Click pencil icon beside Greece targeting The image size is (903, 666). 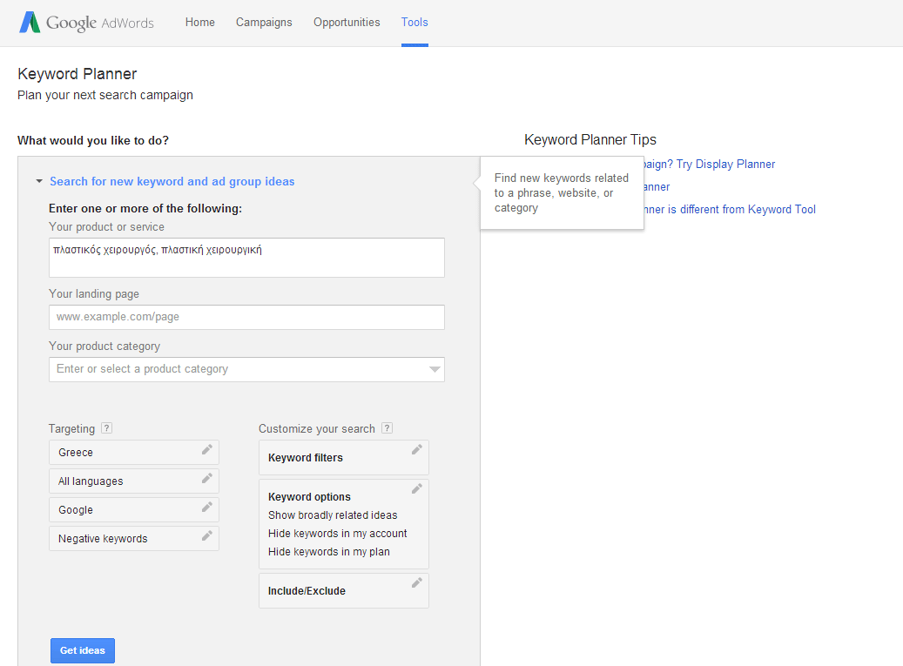coord(206,450)
